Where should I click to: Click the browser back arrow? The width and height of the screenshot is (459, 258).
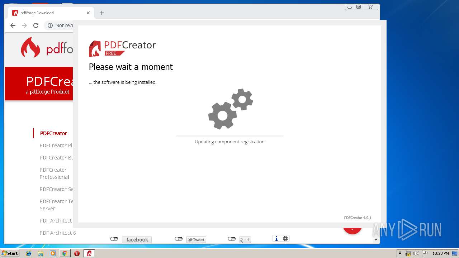[13, 25]
